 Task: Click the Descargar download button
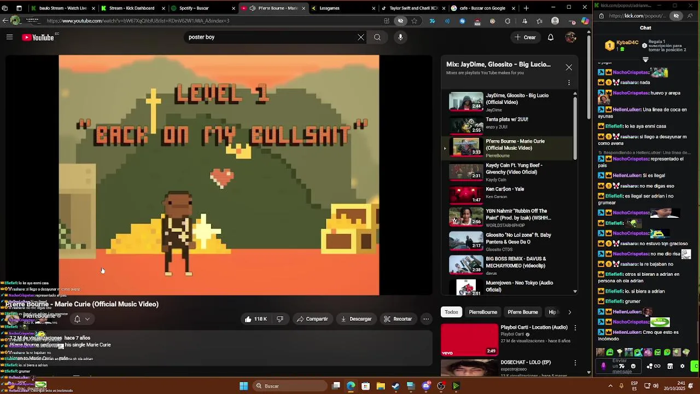click(x=356, y=319)
